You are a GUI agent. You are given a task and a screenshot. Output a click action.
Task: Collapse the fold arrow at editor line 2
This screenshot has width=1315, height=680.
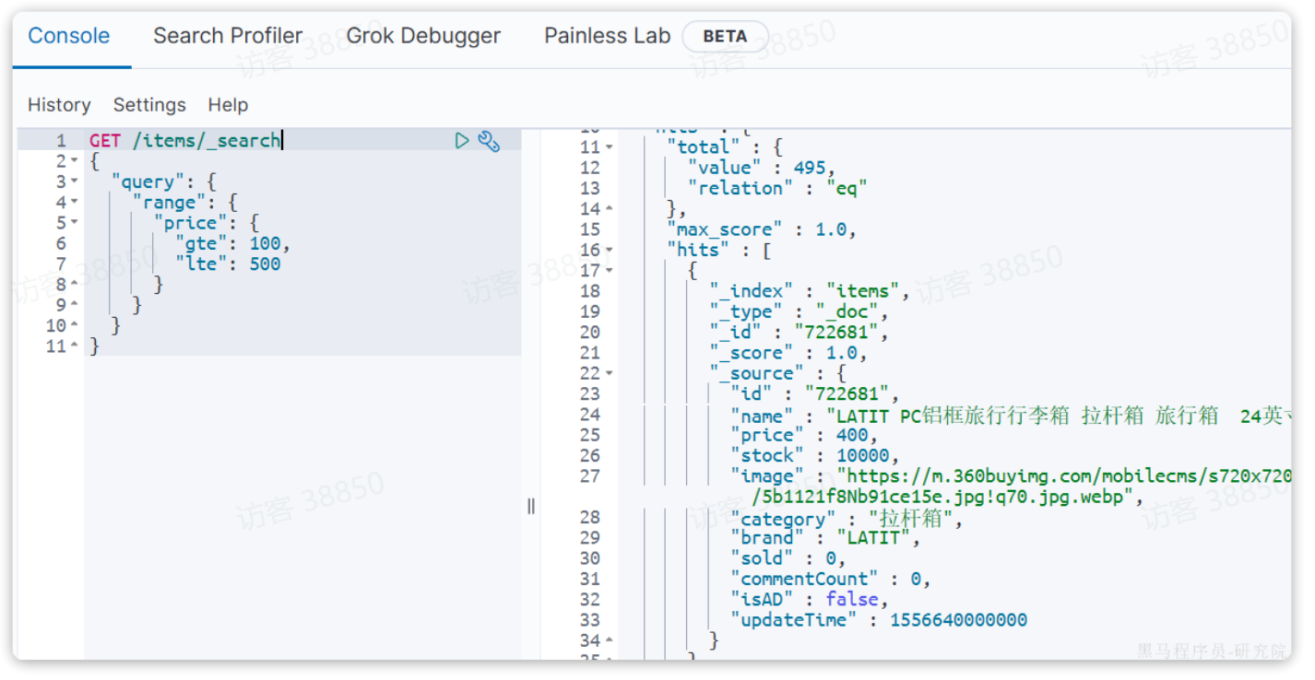[75, 161]
